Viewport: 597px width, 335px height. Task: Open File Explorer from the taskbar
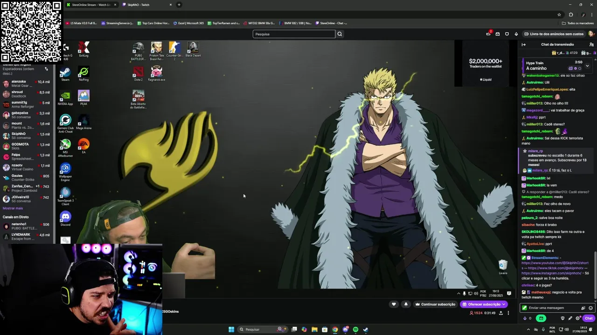(x=314, y=329)
